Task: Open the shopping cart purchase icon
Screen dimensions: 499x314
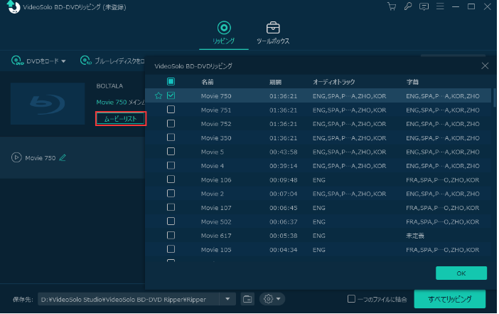Action: 392,6
